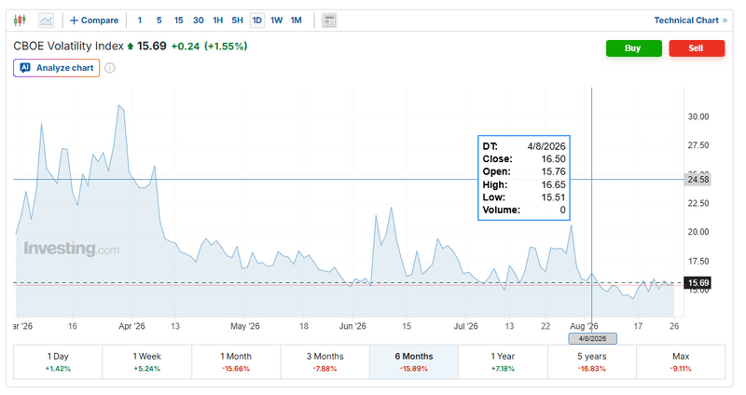Switch to area line chart type
The width and height of the screenshot is (746, 395).
coord(46,20)
